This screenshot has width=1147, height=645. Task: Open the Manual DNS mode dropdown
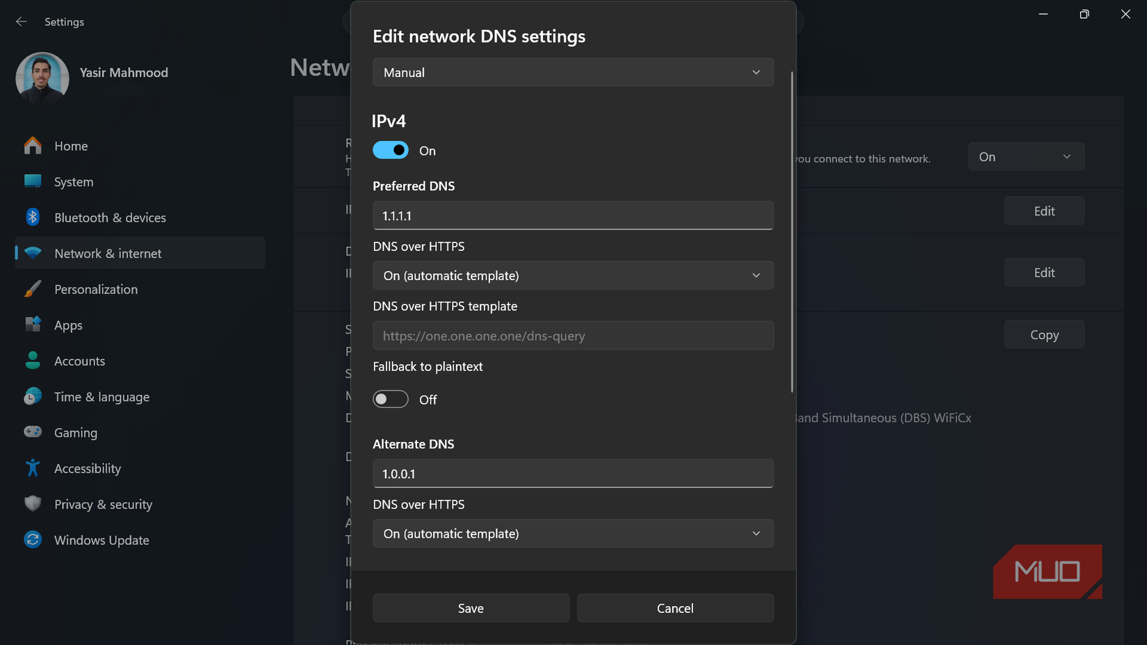tap(573, 72)
